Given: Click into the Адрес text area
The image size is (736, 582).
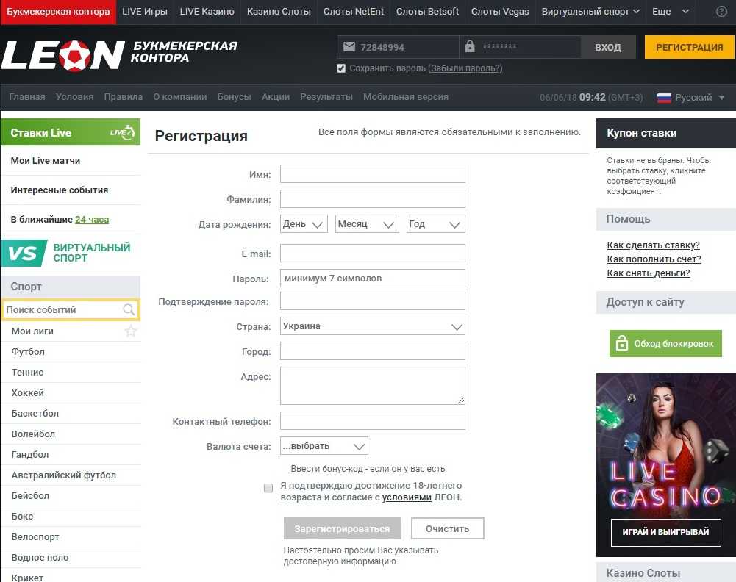Looking at the screenshot, I should click(x=373, y=386).
